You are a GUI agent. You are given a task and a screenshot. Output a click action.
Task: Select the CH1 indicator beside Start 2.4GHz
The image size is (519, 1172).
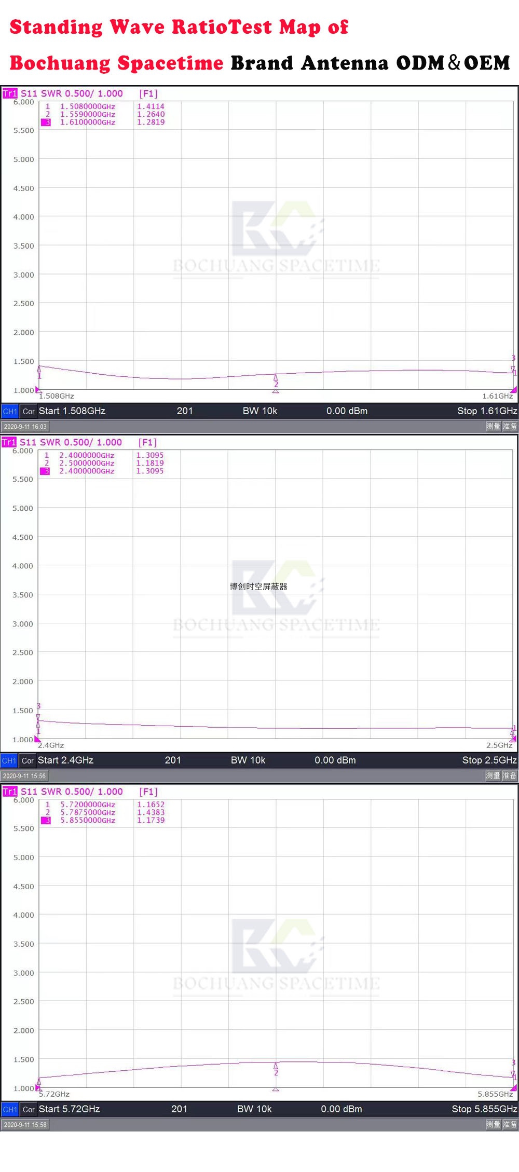(x=9, y=760)
